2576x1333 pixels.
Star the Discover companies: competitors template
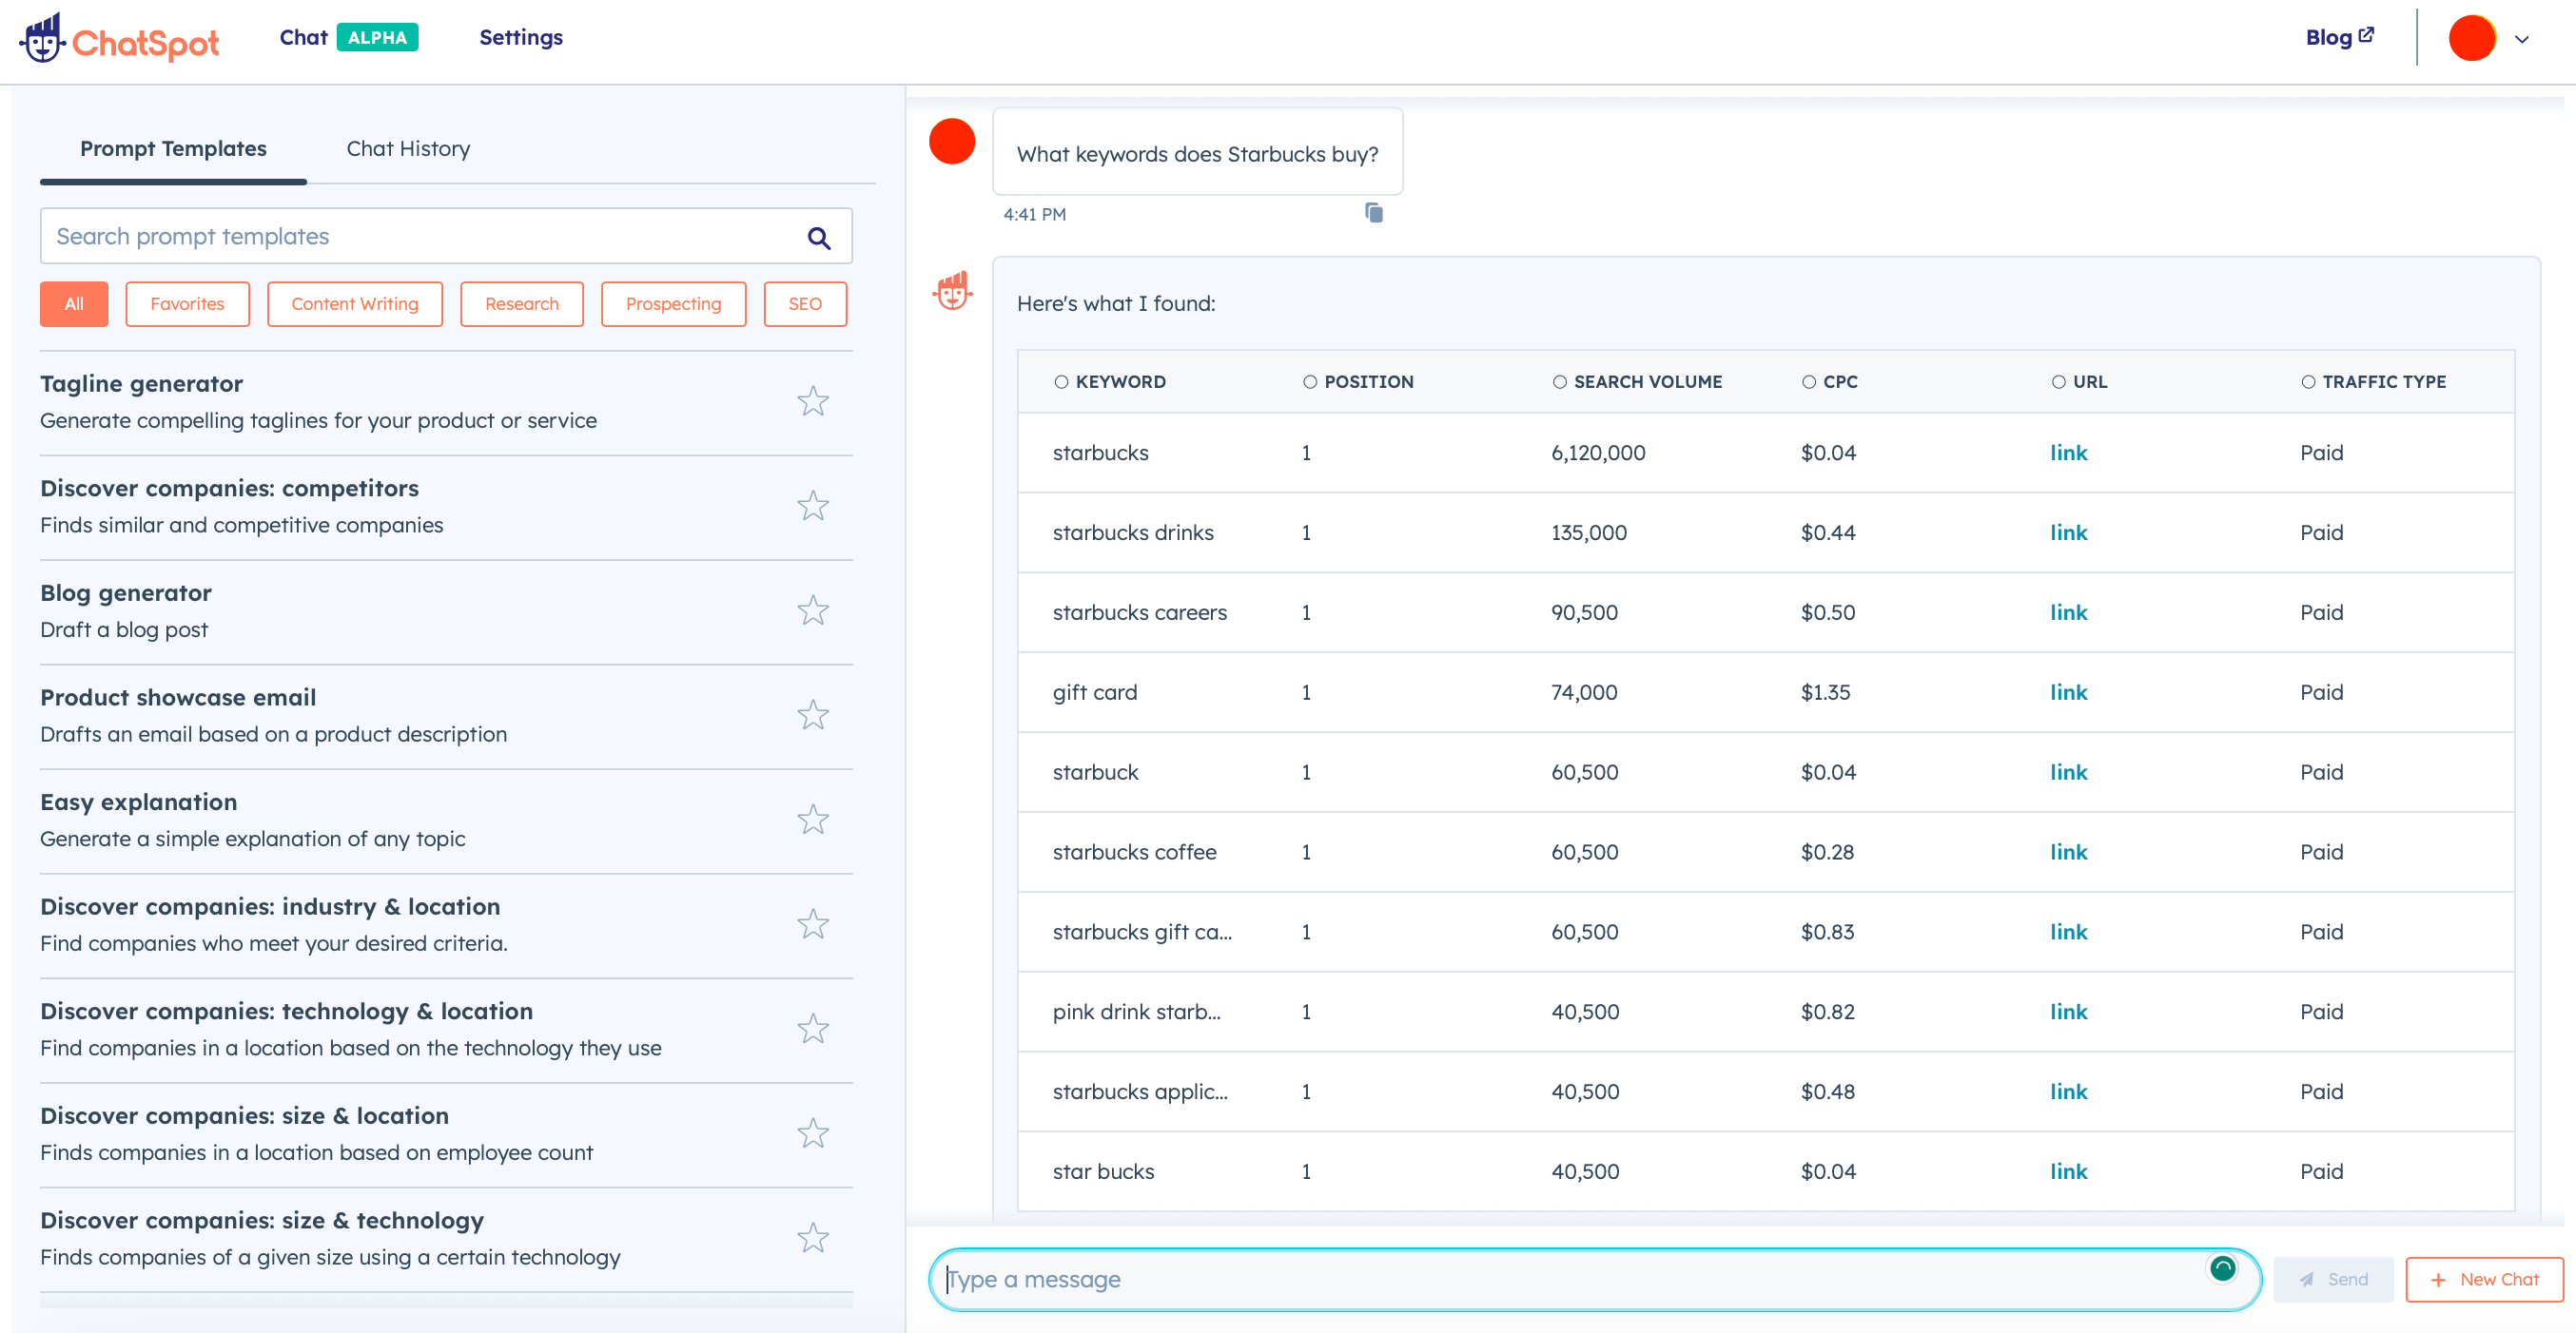point(813,506)
